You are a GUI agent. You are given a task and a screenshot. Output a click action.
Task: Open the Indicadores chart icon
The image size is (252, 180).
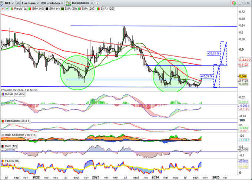tap(68, 3)
